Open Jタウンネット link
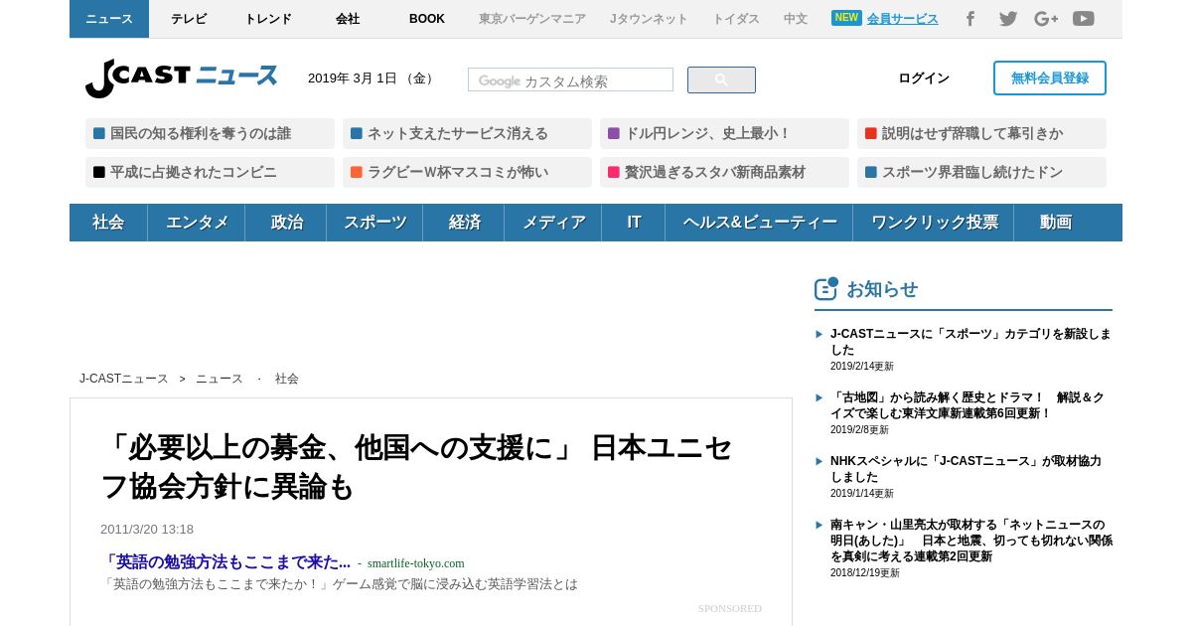Image resolution: width=1192 pixels, height=626 pixels. click(x=649, y=19)
